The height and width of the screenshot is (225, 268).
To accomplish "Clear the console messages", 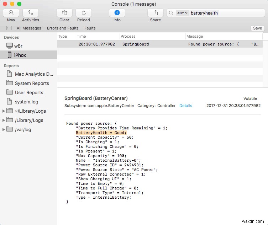I will pos(64,13).
